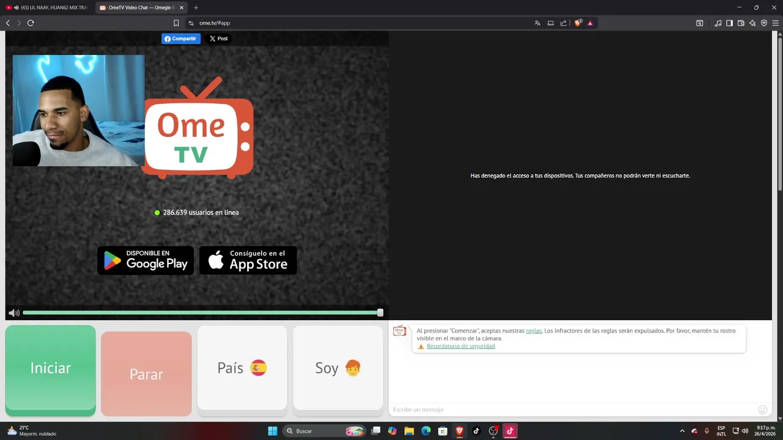Click the taskbar Buscar search box
This screenshot has height=440, width=783.
[x=325, y=431]
